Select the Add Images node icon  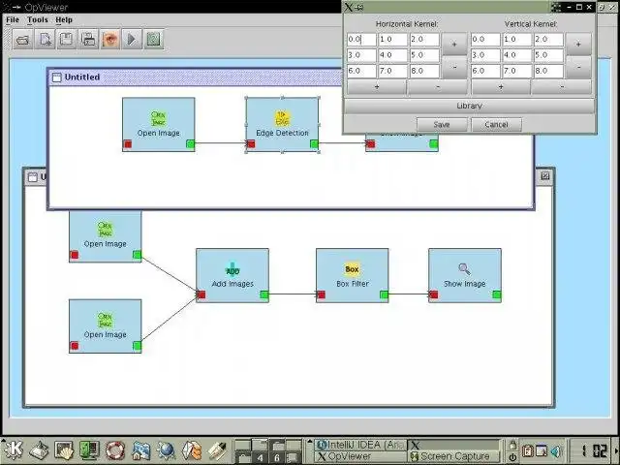click(x=232, y=269)
